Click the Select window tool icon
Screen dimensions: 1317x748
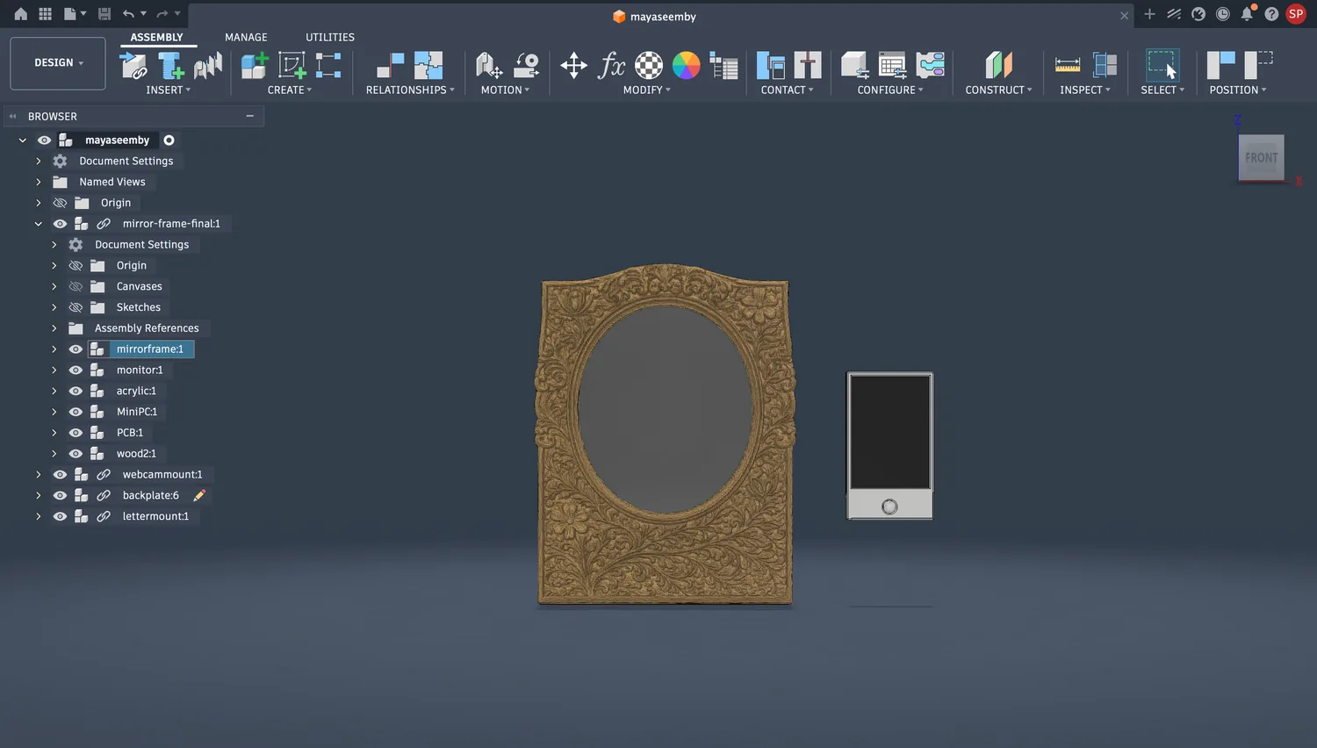point(1162,66)
